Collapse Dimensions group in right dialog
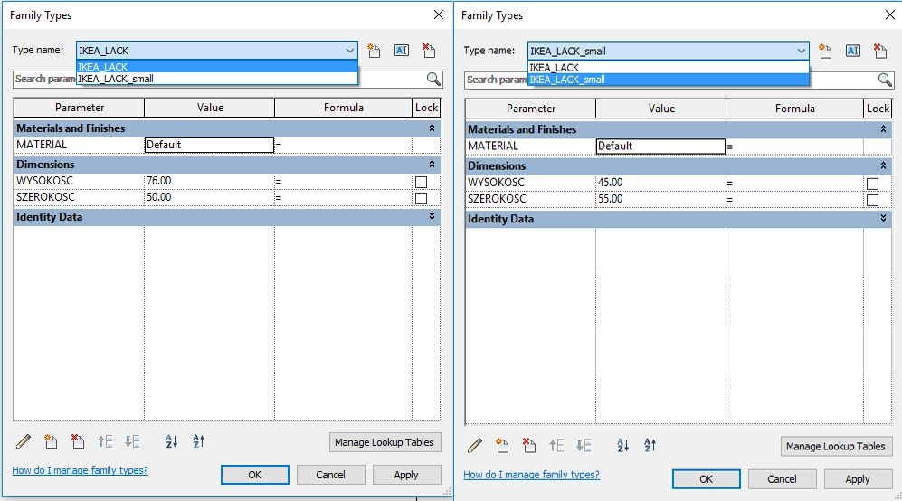 (884, 165)
